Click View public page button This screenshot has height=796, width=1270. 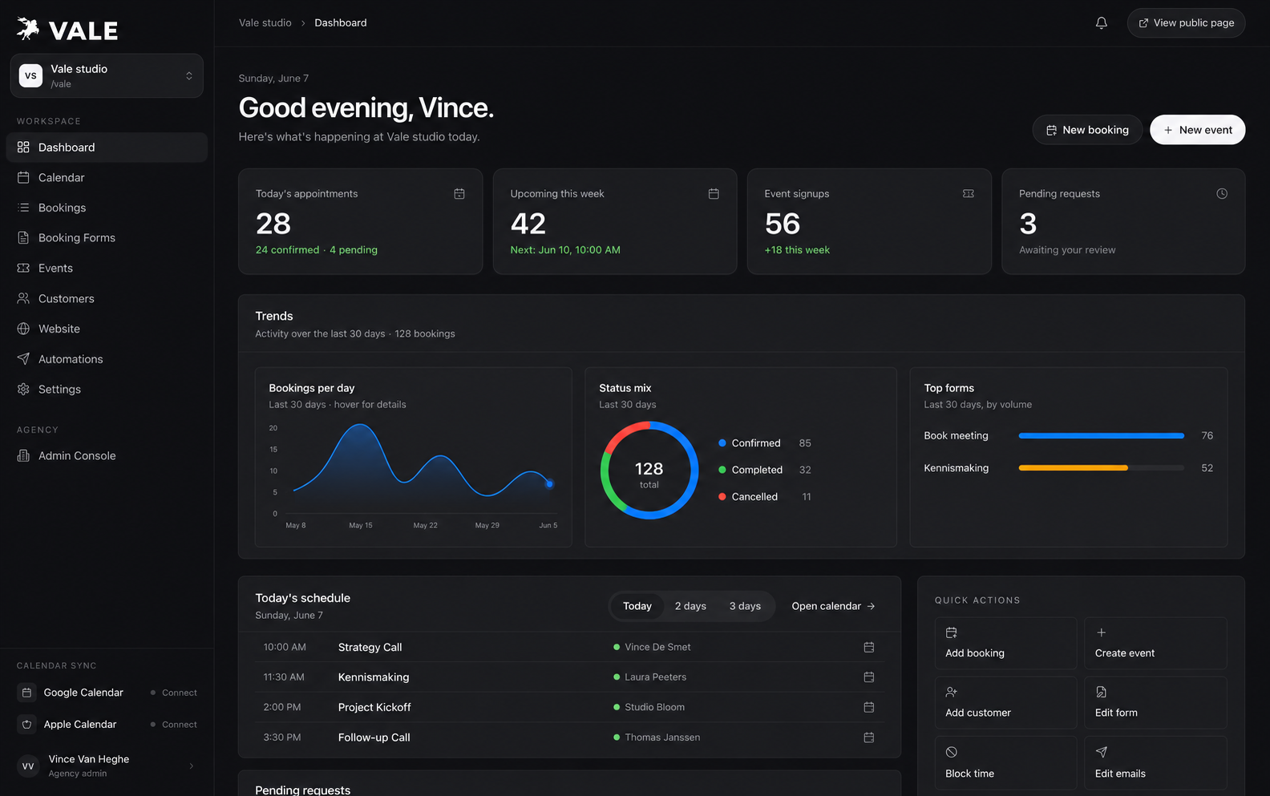coord(1186,23)
